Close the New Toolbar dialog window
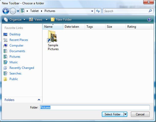 click(149, 2)
